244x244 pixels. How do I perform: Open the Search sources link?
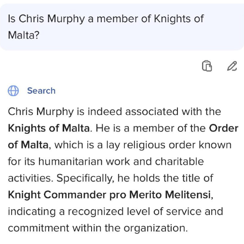click(x=41, y=91)
